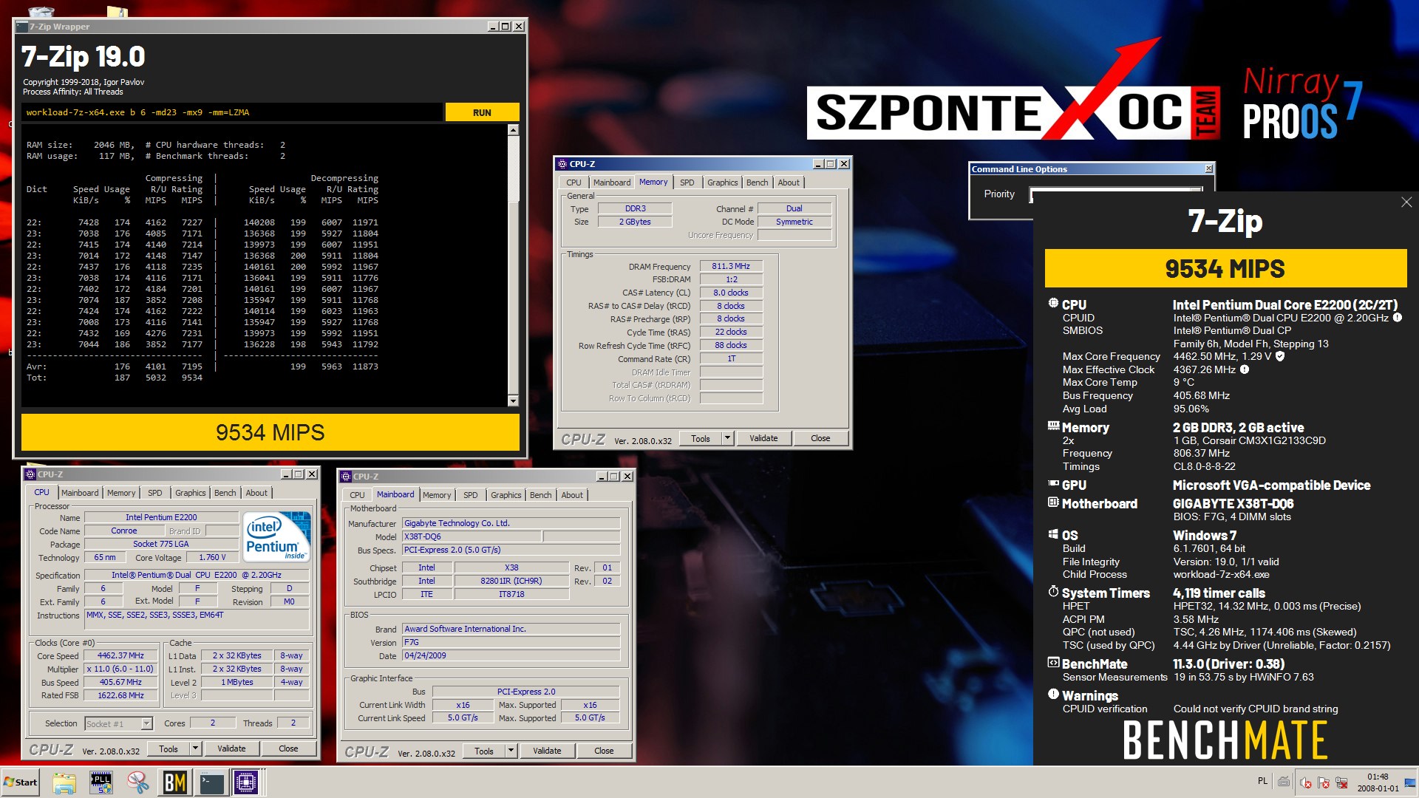Click the System Timers stopwatch icon
Viewport: 1419px width, 798px height.
click(1053, 592)
